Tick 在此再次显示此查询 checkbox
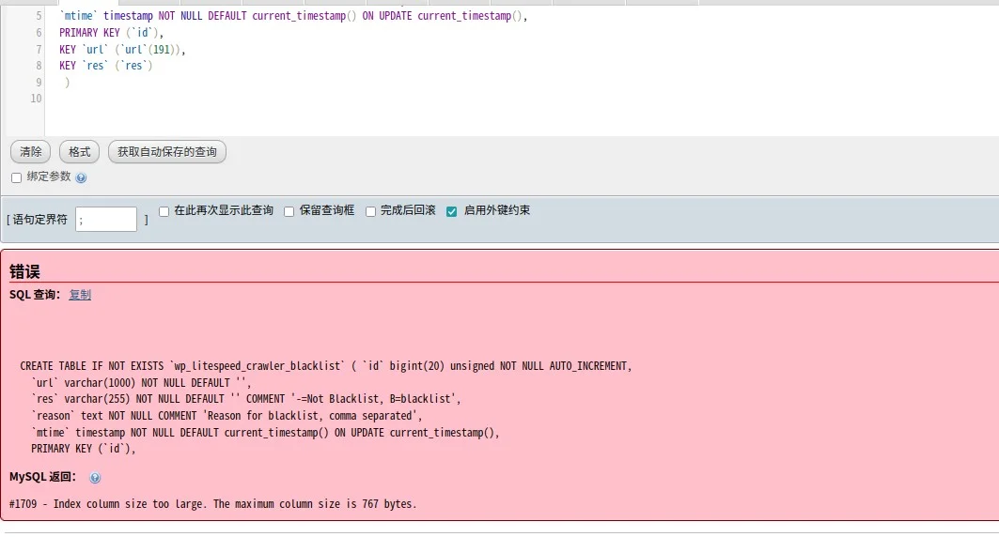Viewport: 999px width, 537px height. click(164, 211)
